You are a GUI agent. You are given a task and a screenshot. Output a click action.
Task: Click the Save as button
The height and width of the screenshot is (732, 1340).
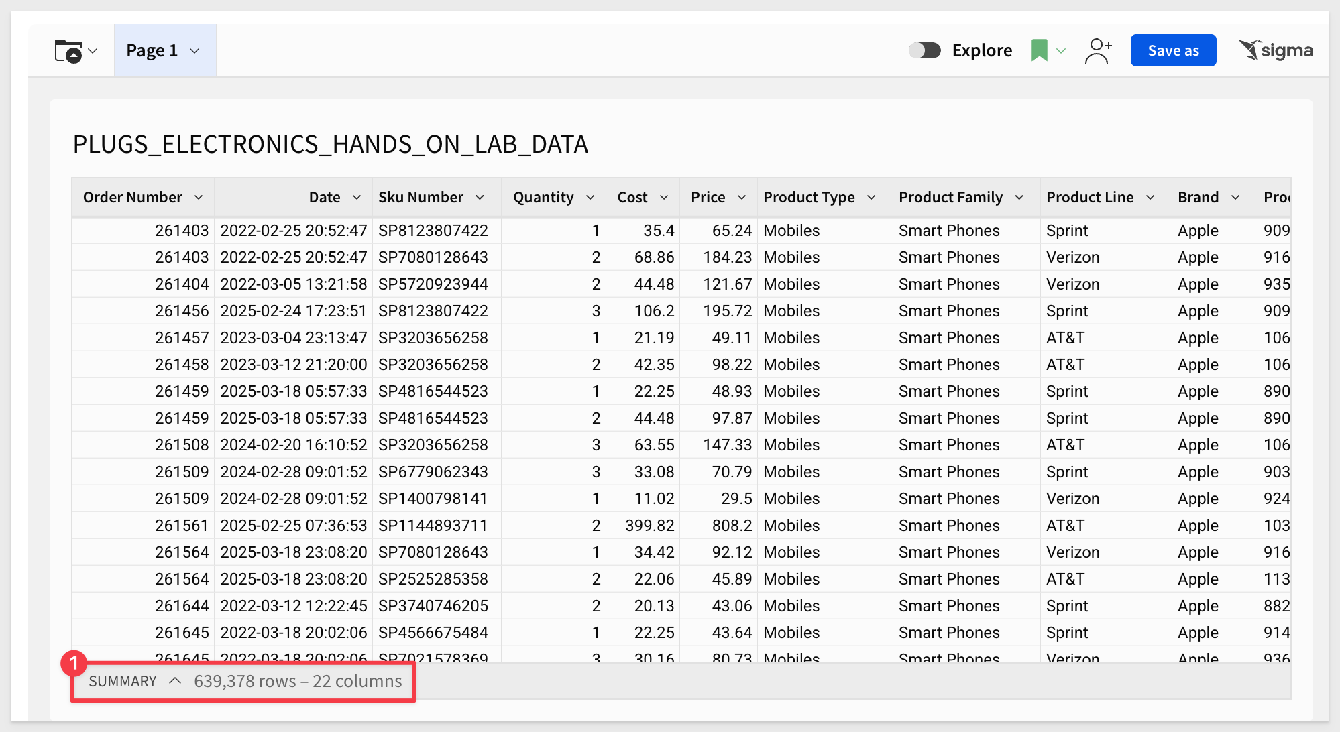point(1173,50)
